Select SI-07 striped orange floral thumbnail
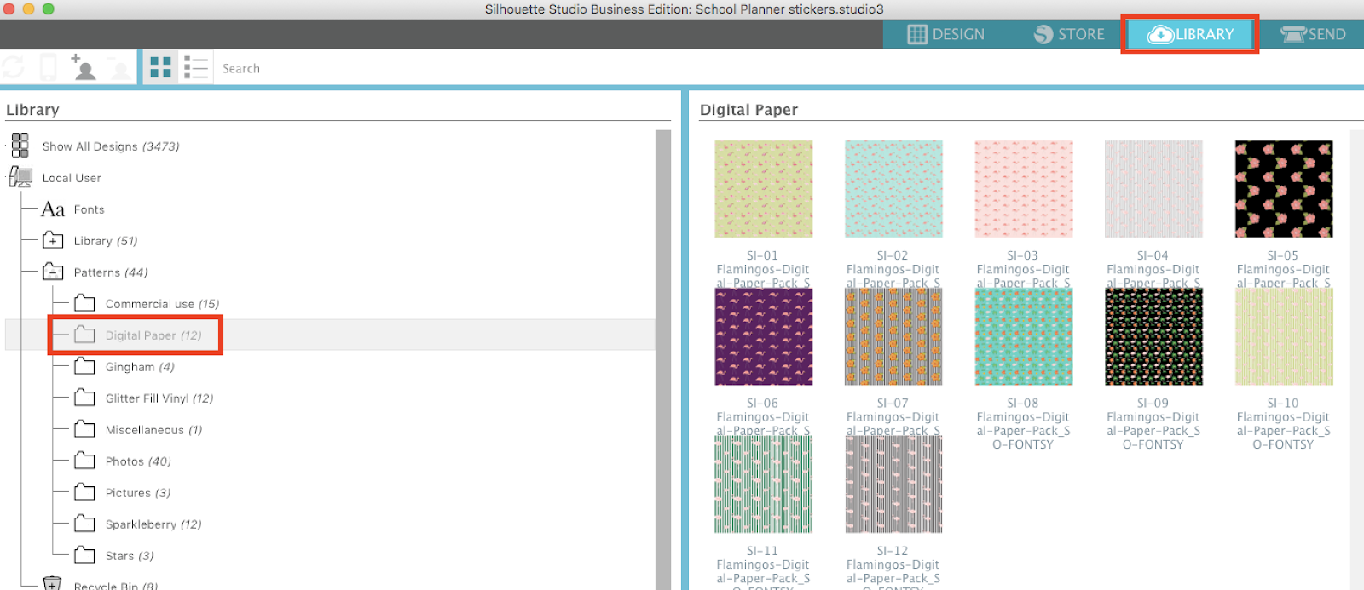Viewport: 1364px width, 590px height. pyautogui.click(x=893, y=336)
